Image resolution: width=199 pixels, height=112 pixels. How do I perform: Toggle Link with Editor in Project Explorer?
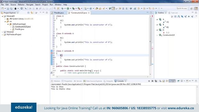point(32,13)
